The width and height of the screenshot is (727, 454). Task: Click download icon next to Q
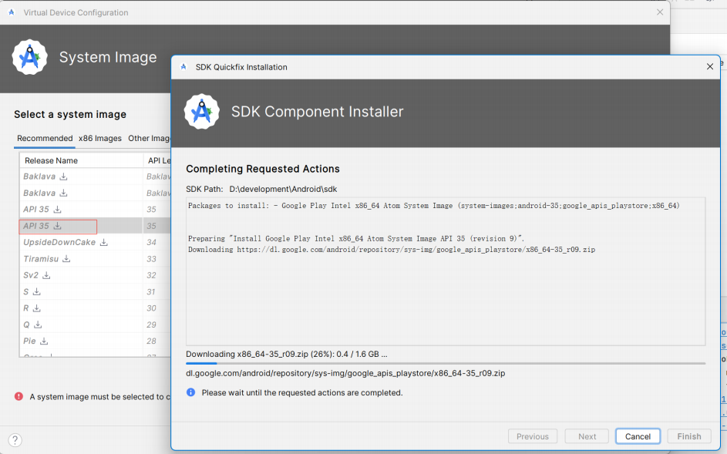(38, 325)
